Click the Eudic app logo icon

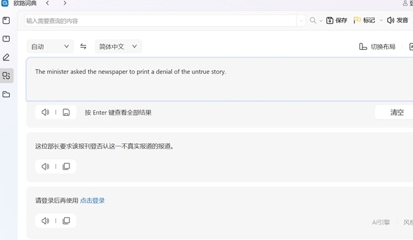[5, 3]
